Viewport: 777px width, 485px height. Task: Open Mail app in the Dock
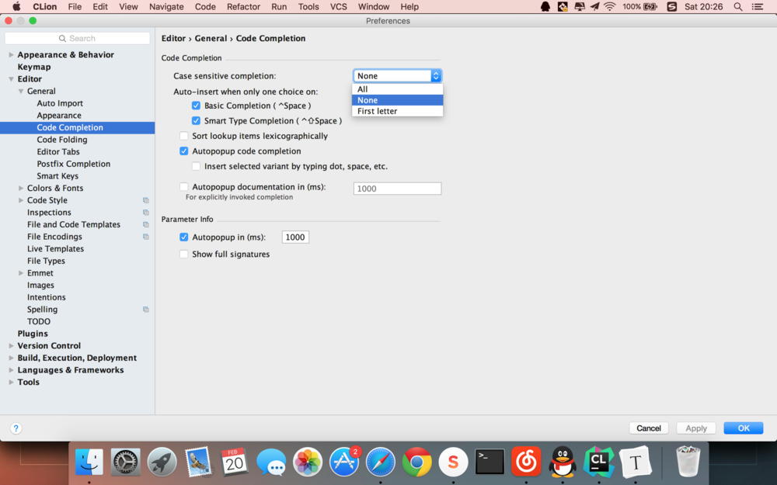coord(198,462)
